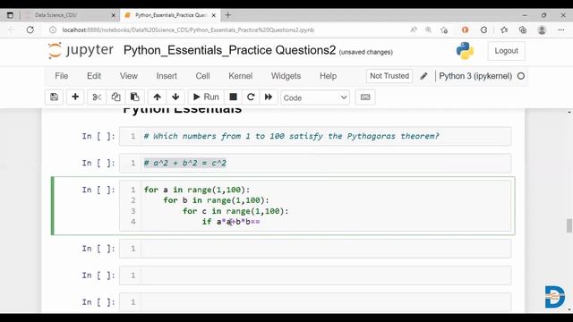Open the browser collections icon
Viewport: 573px width, 322px height.
(x=523, y=30)
